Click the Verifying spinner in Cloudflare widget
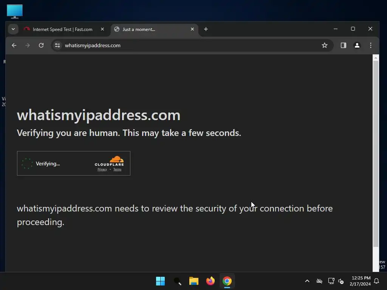The width and height of the screenshot is (387, 290). tap(27, 164)
